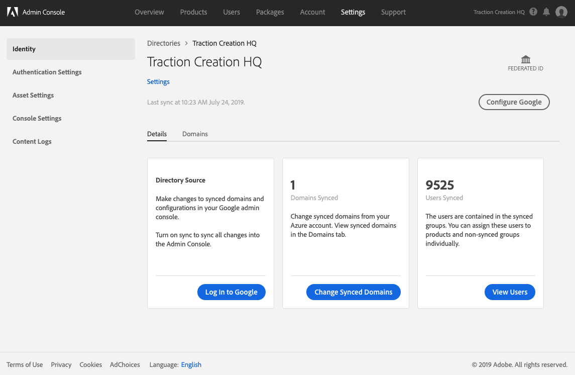This screenshot has height=375, width=575.
Task: Switch to the Domains tab
Action: point(195,134)
